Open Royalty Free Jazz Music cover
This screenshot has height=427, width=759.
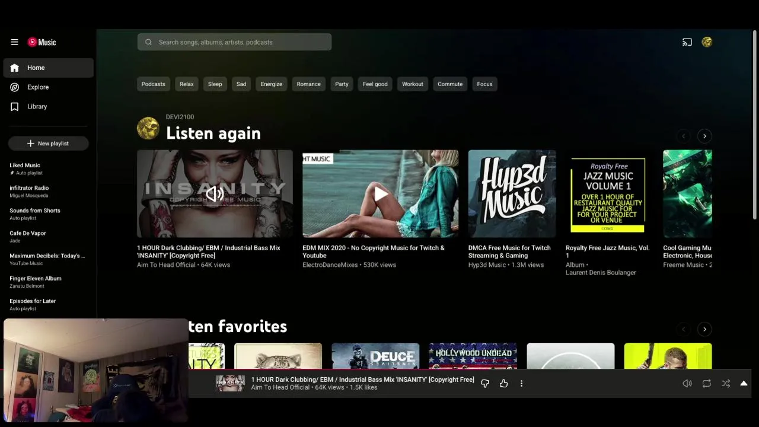[609, 194]
